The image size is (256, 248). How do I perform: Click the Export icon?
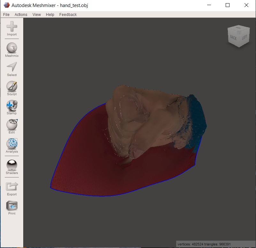pos(12,186)
